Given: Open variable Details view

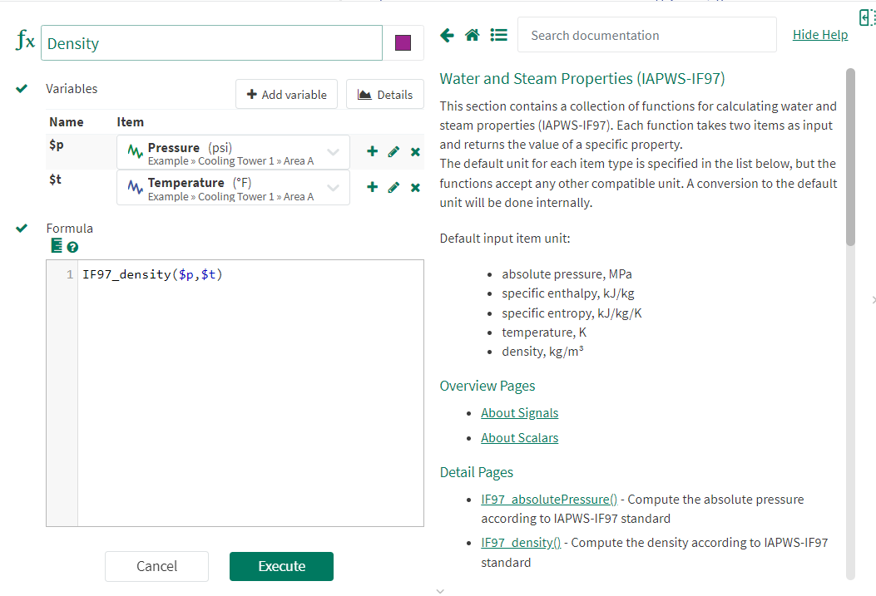Looking at the screenshot, I should pyautogui.click(x=384, y=95).
